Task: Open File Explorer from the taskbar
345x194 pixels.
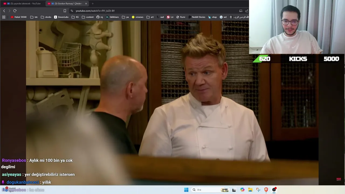Action: click(x=250, y=190)
